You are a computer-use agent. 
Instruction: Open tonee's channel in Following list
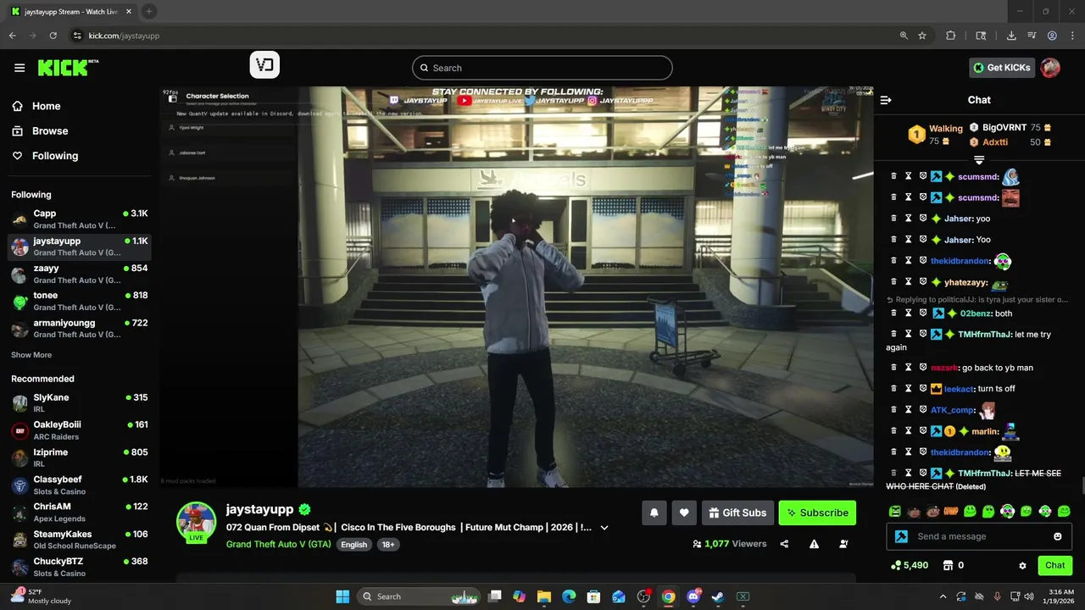(x=80, y=301)
